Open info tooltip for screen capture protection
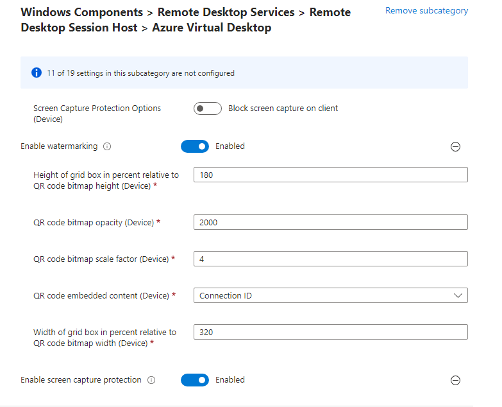 pyautogui.click(x=151, y=380)
